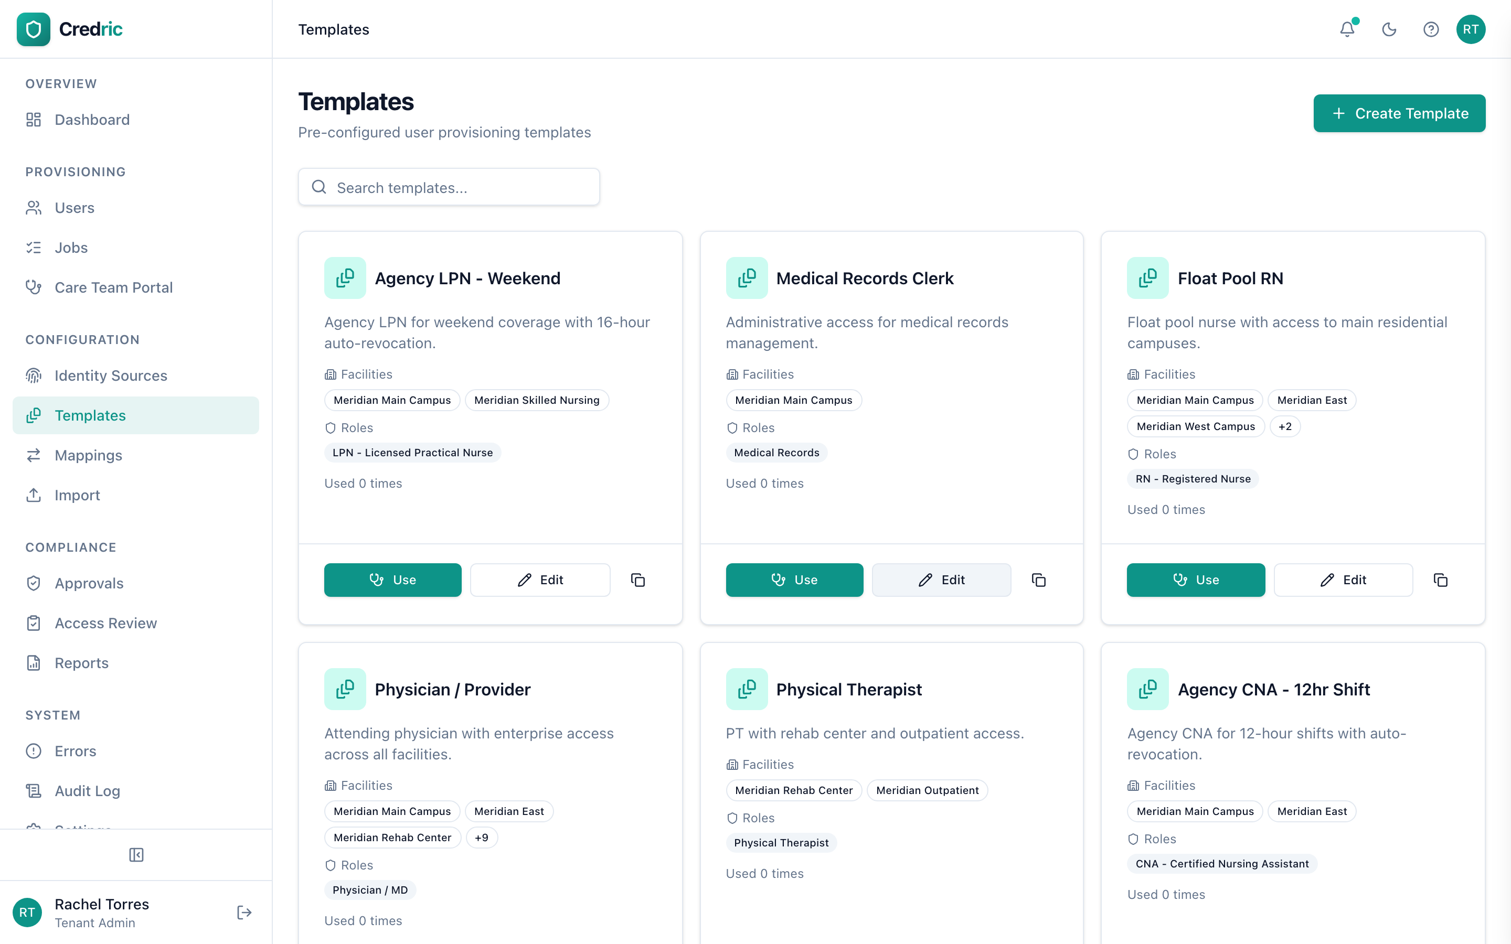Click the search templates field
1511x944 pixels.
449,187
